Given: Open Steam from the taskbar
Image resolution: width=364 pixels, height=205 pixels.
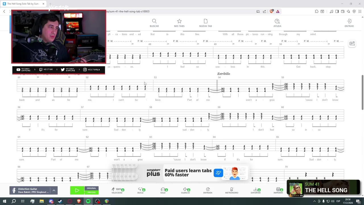Looking at the screenshot, I should click(x=60, y=201).
